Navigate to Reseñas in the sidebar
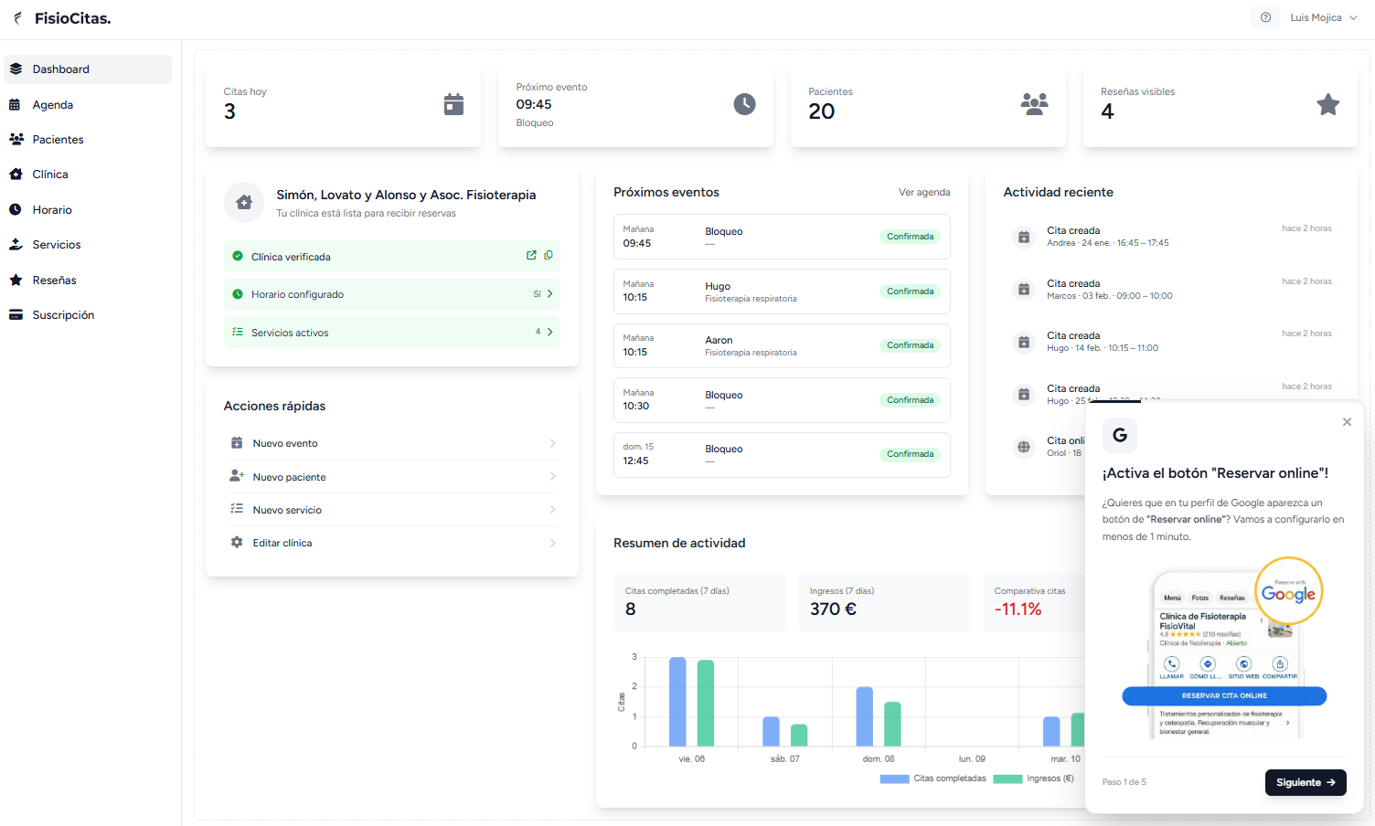 [x=54, y=281]
